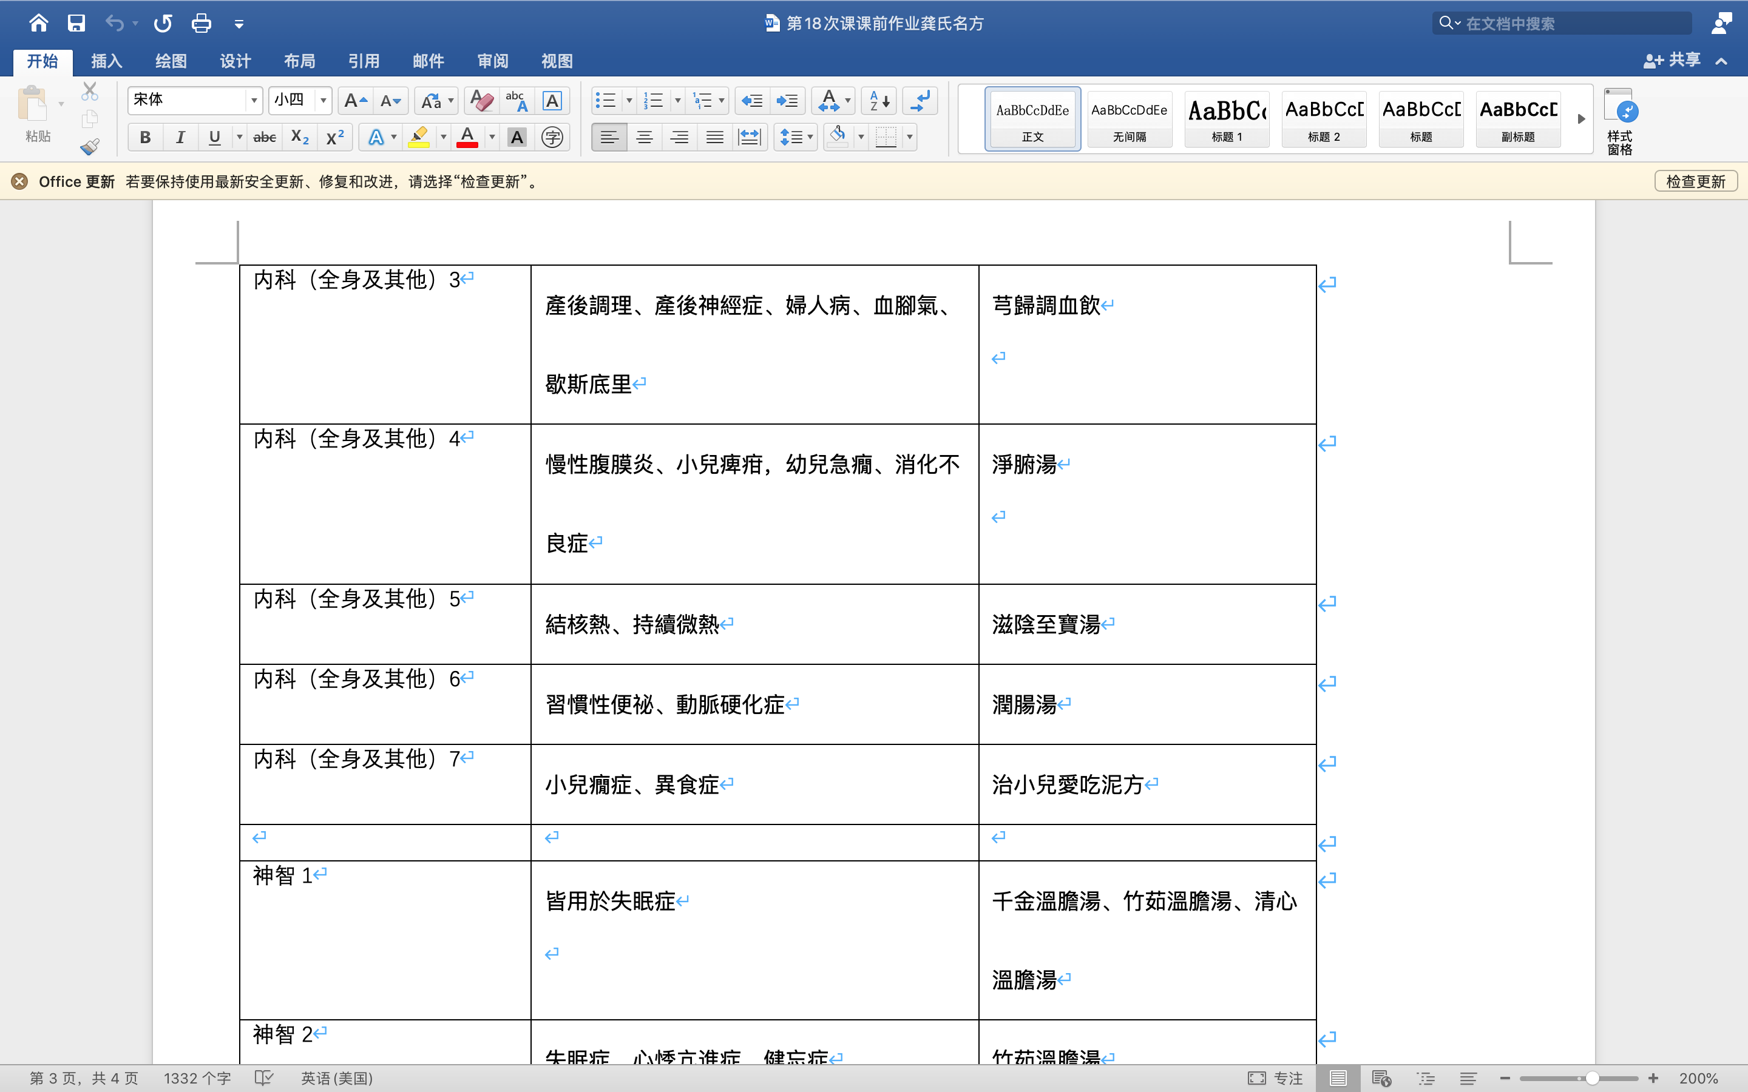Click the Increase Indent icon
This screenshot has width=1748, height=1092.
(787, 100)
